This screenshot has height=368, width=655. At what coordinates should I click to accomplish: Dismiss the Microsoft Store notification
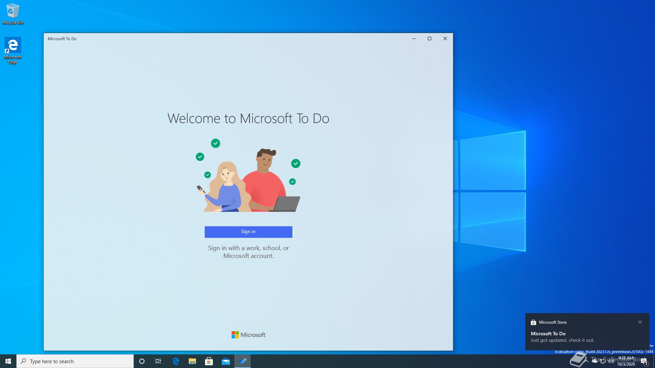pos(640,322)
